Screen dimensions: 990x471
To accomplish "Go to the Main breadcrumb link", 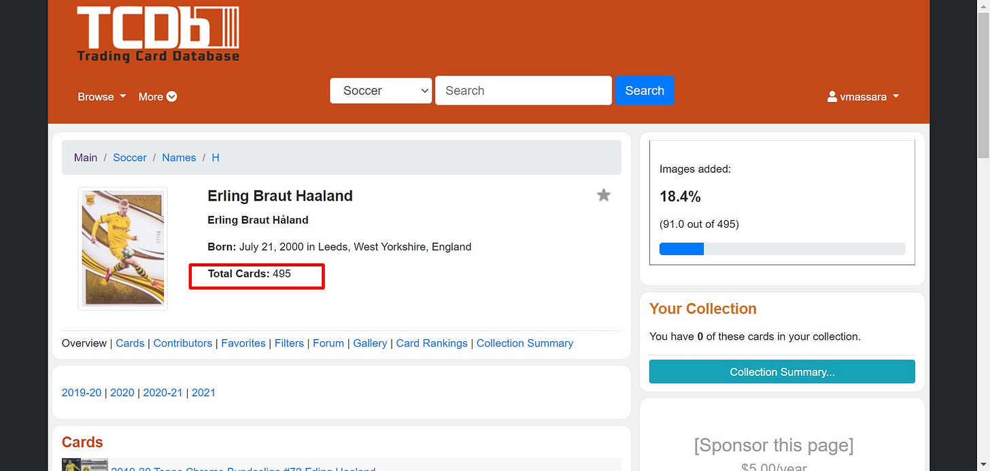I will 86,158.
